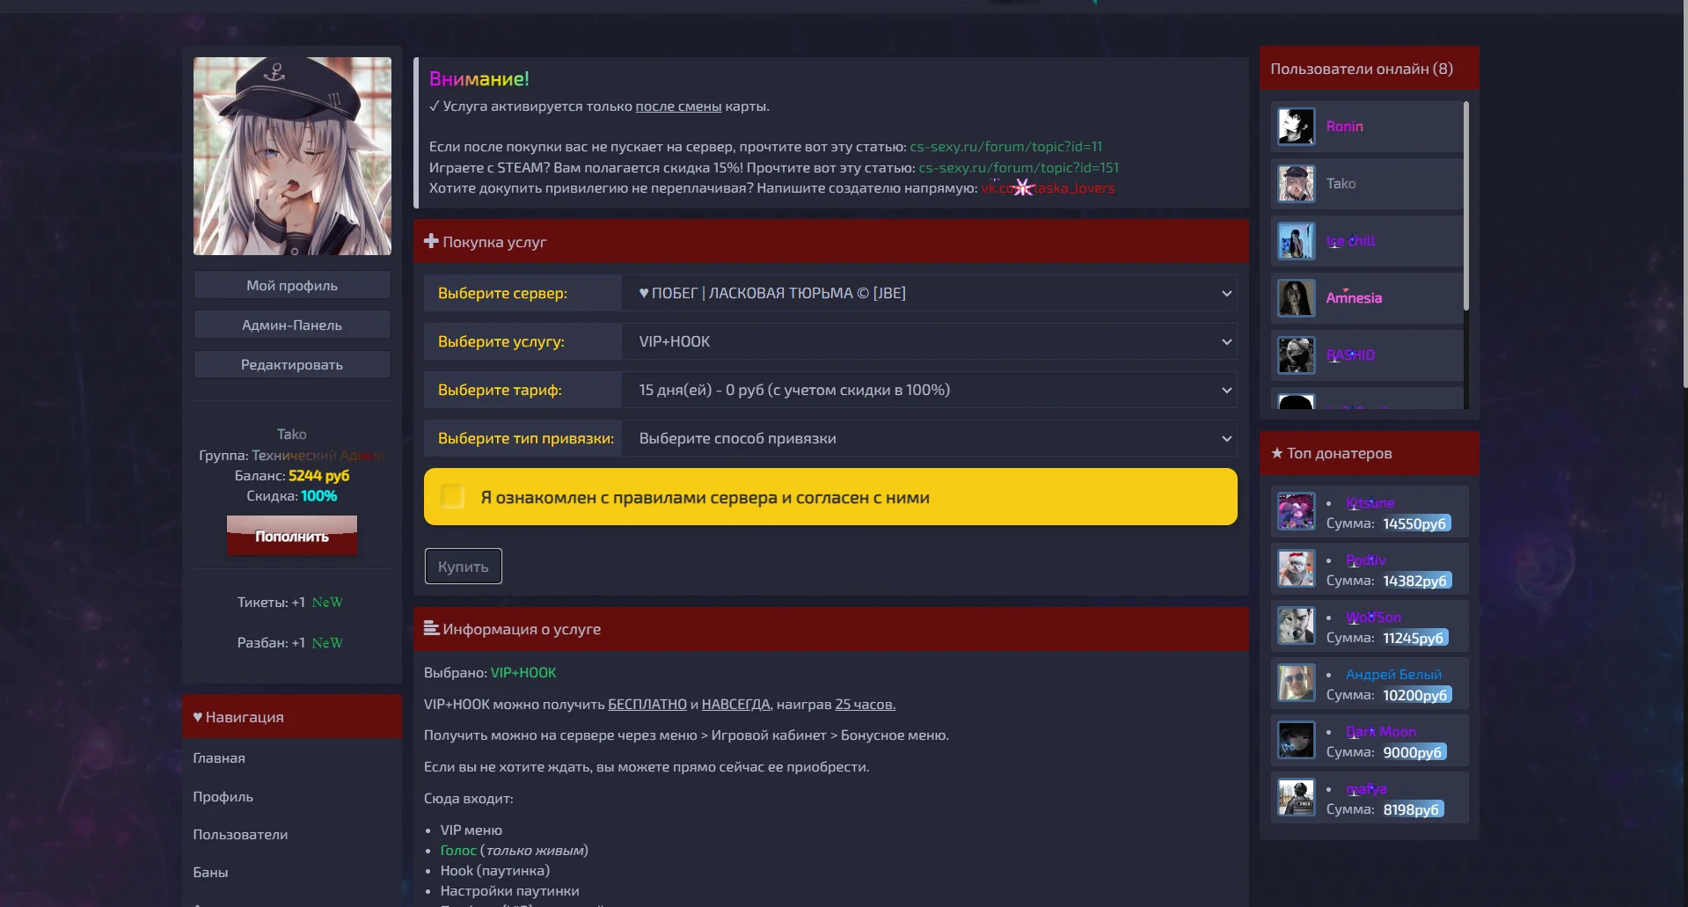The image size is (1688, 907).
Task: Click the Пополнить balance button
Action: (x=292, y=536)
